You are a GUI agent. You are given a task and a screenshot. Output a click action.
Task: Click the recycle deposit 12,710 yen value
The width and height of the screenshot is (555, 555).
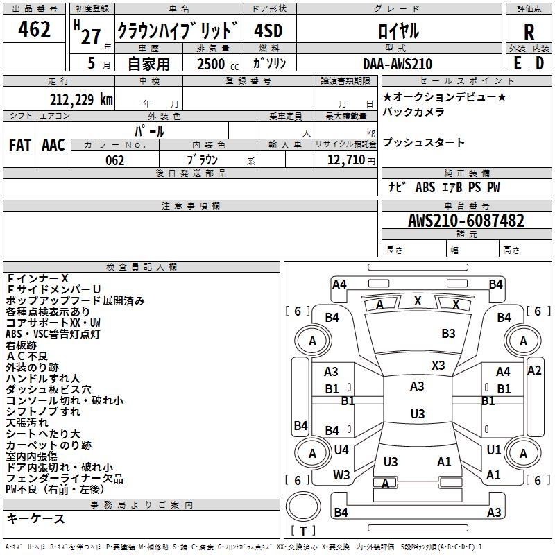(x=351, y=160)
